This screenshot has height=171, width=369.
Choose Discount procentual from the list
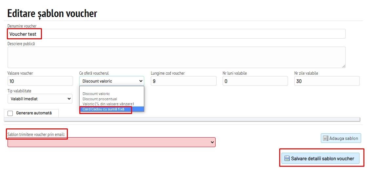pyautogui.click(x=100, y=99)
